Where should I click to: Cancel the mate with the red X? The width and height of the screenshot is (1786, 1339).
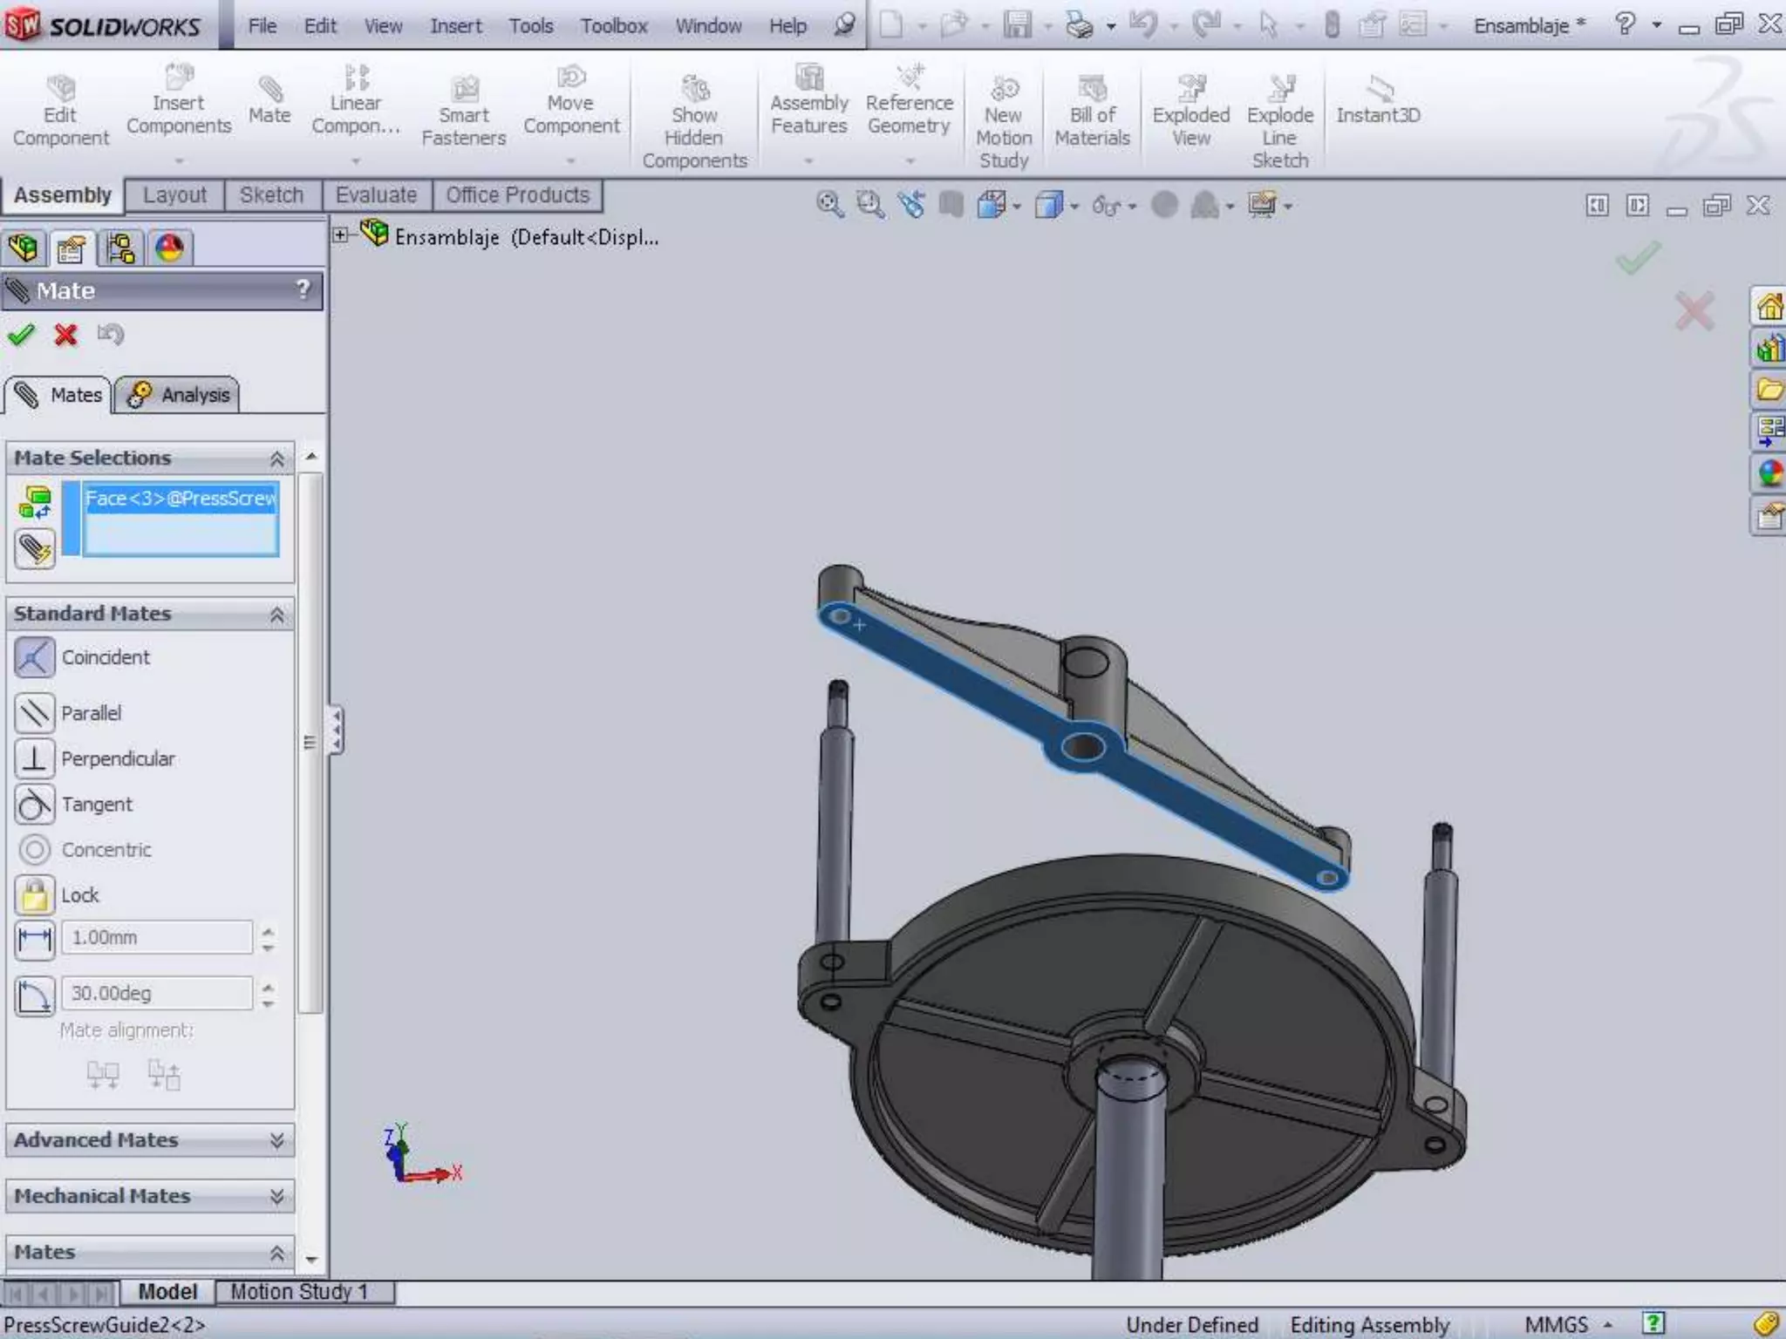coord(65,335)
